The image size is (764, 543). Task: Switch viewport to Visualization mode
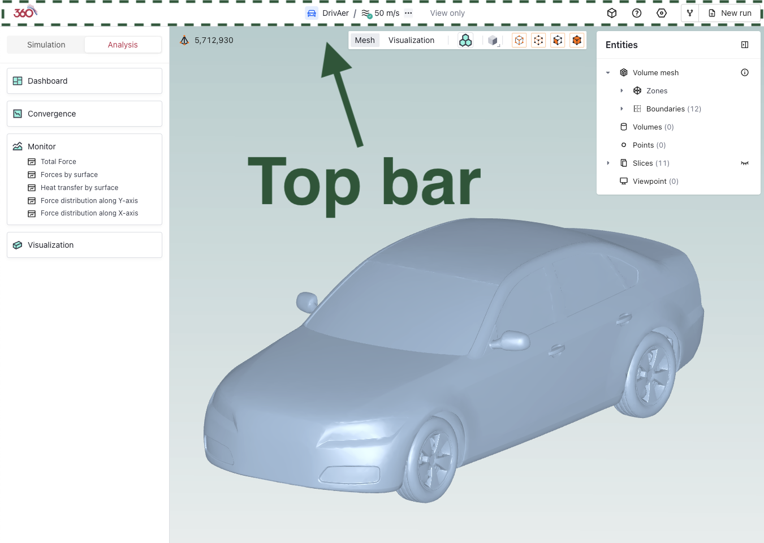(x=412, y=40)
